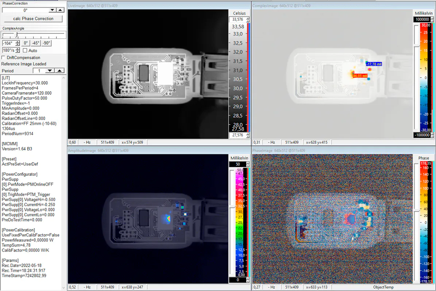436x291 pixels.
Task: Click parameter list scrollbar up arrow
Action: [64, 78]
